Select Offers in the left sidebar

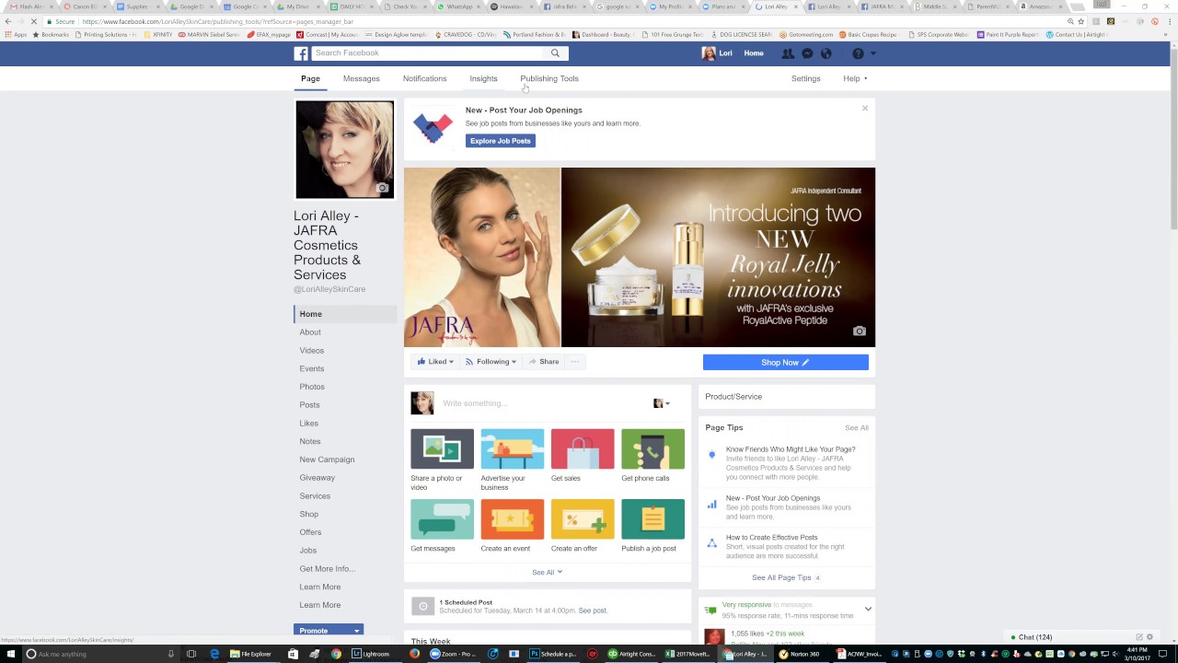pyautogui.click(x=310, y=532)
